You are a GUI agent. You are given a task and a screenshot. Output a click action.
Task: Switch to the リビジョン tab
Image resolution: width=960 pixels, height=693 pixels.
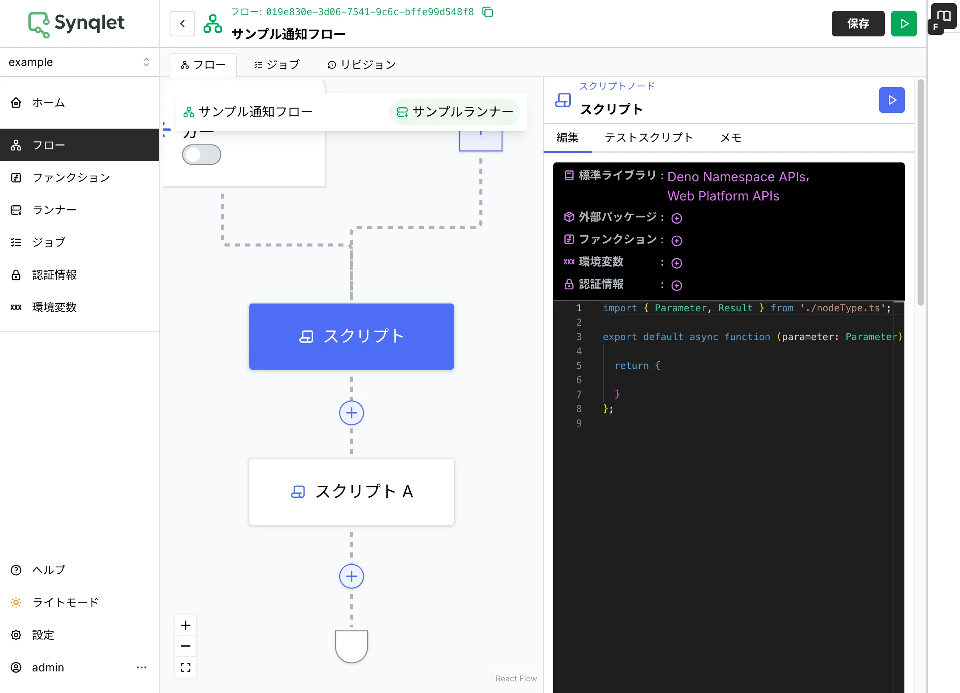coord(362,65)
